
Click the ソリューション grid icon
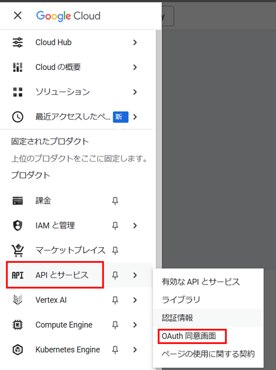[x=18, y=92]
